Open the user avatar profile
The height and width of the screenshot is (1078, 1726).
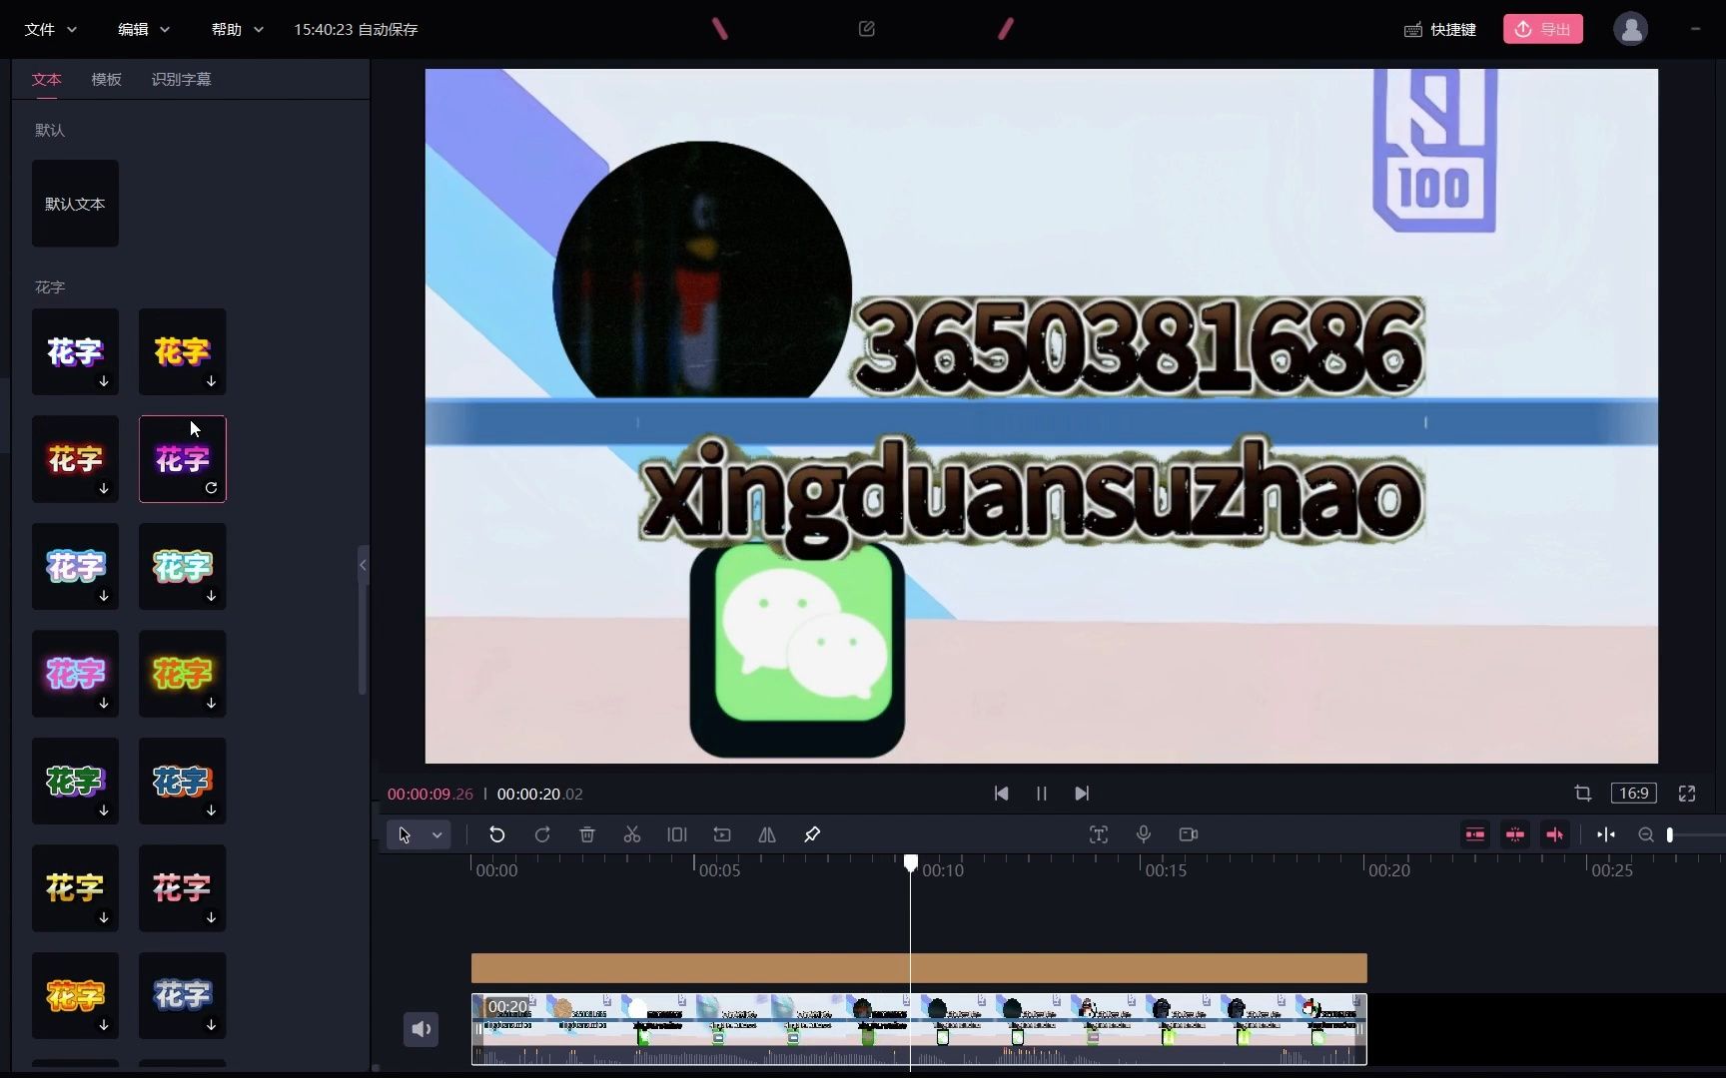click(x=1630, y=29)
